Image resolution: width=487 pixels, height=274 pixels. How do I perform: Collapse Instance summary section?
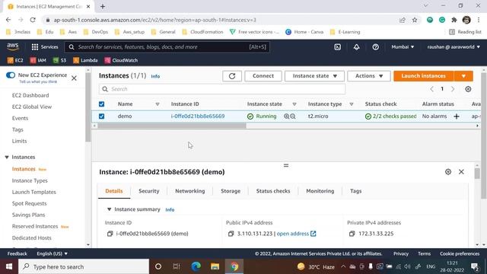coord(109,209)
